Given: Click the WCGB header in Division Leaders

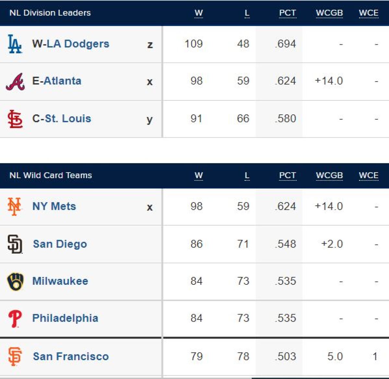Looking at the screenshot, I should [x=329, y=13].
